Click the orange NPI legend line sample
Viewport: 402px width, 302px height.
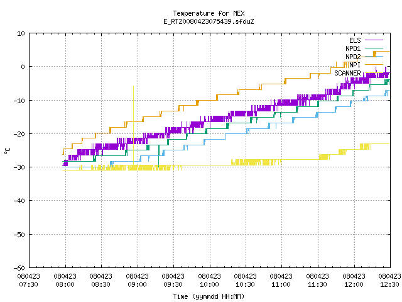(x=374, y=65)
